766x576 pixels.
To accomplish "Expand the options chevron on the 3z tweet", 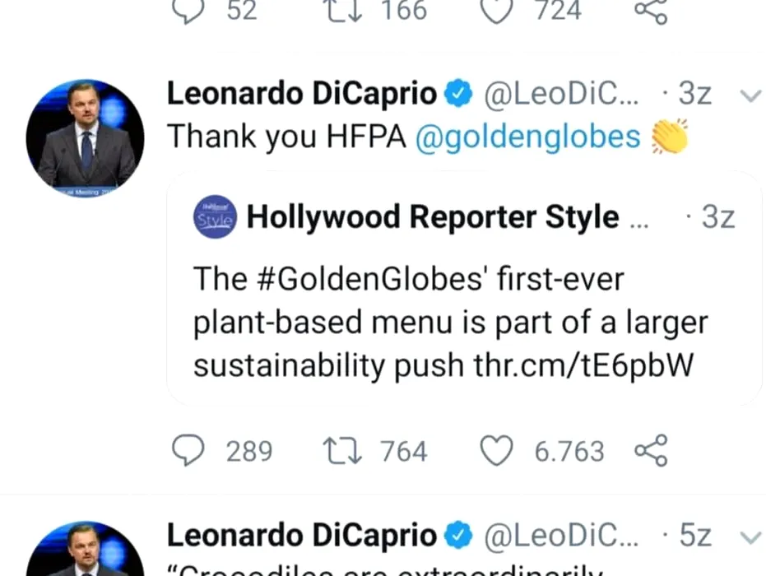I will coord(750,95).
